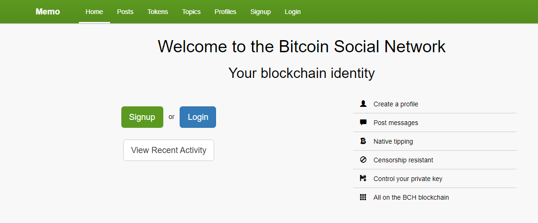Open the Memo brand logo link
The image size is (538, 223).
click(48, 12)
